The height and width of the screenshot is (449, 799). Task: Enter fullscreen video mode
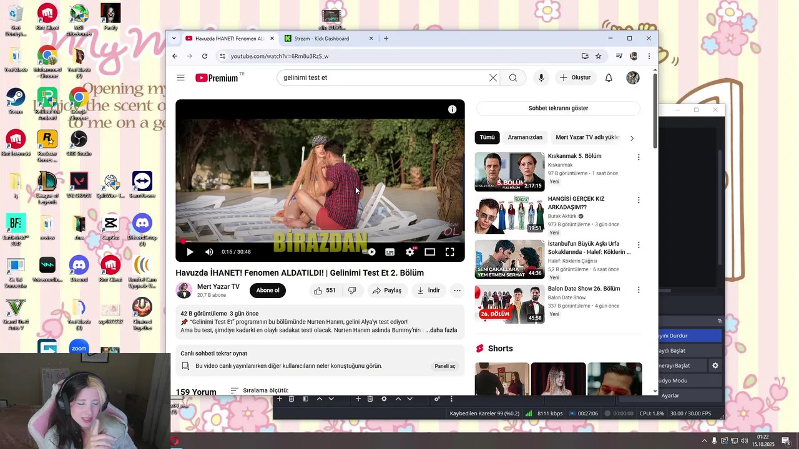449,252
